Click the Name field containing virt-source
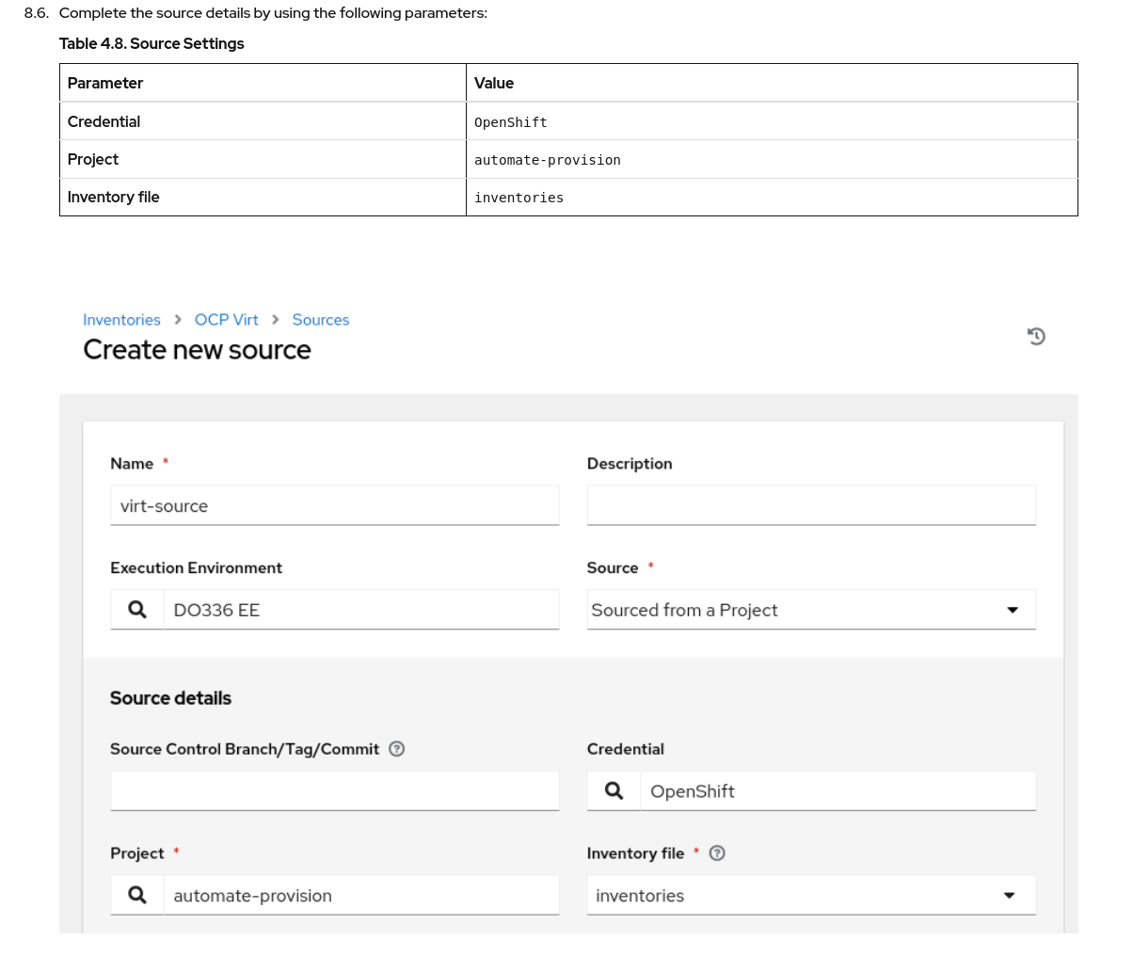1133x956 pixels. pos(334,506)
